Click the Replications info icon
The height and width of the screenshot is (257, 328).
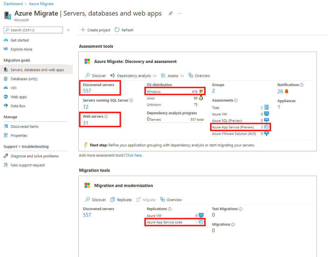[170, 209]
